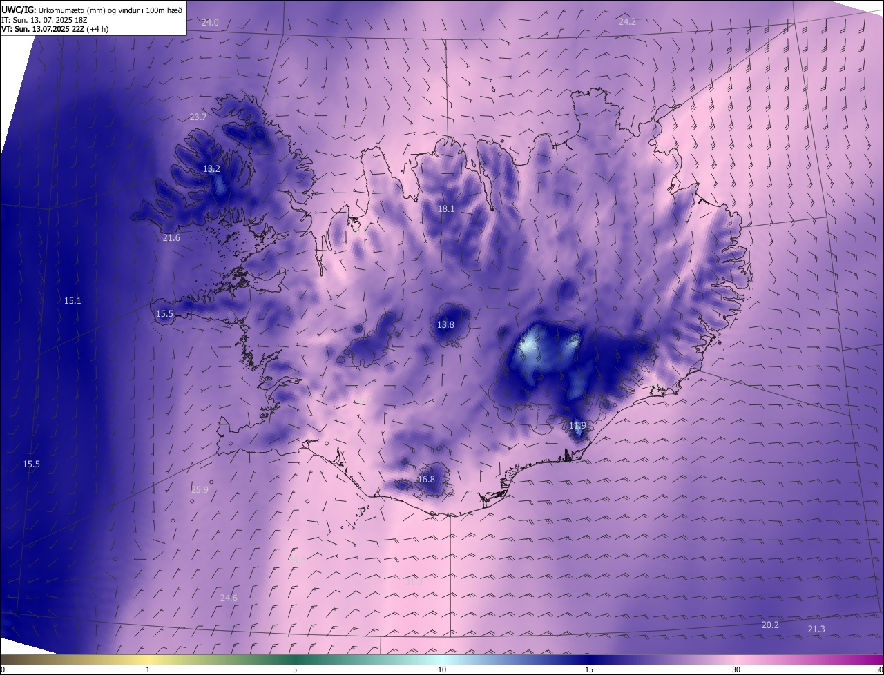Viewport: 884px width, 675px height.
Task: Click the legend tick label 5
Action: 295,669
